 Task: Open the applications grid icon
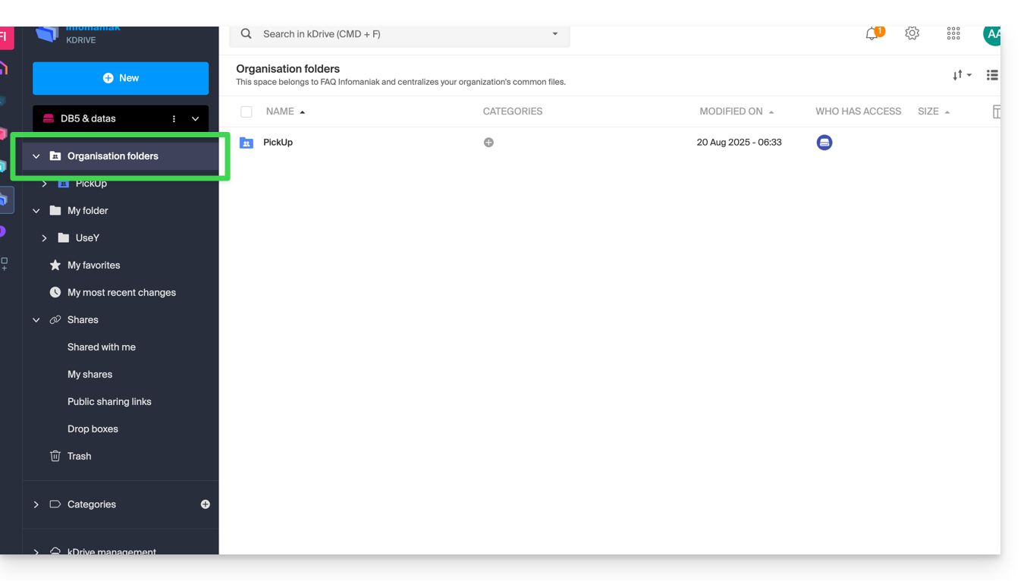(x=953, y=33)
